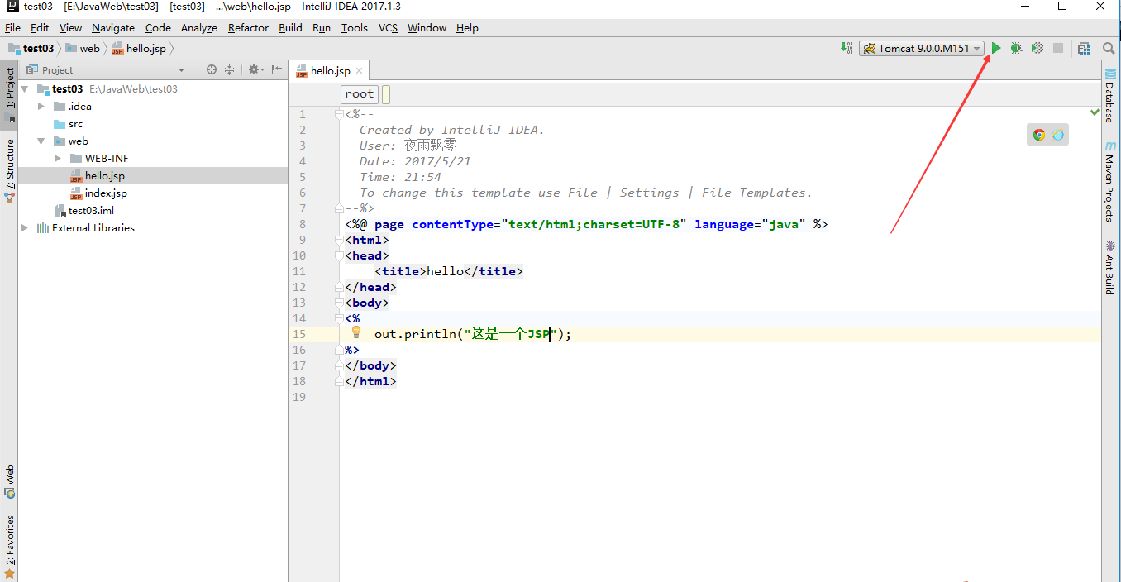1121x582 pixels.
Task: Click Collapse All icon in Project panel
Action: click(230, 70)
